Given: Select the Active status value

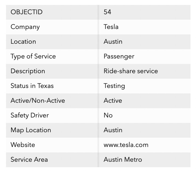Looking at the screenshot, I should (x=113, y=101).
